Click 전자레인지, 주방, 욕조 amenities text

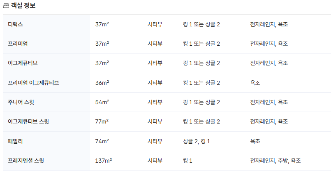pos(275,160)
